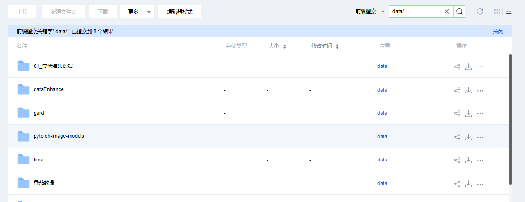The width and height of the screenshot is (525, 202).
Task: Open data location link for dataEnhance
Action: click(x=382, y=90)
